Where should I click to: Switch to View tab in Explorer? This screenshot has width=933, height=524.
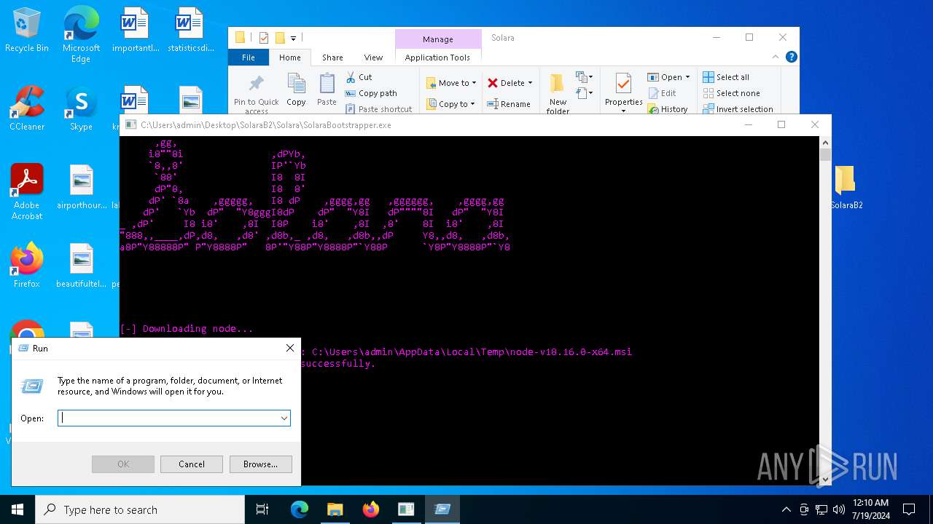(x=373, y=57)
